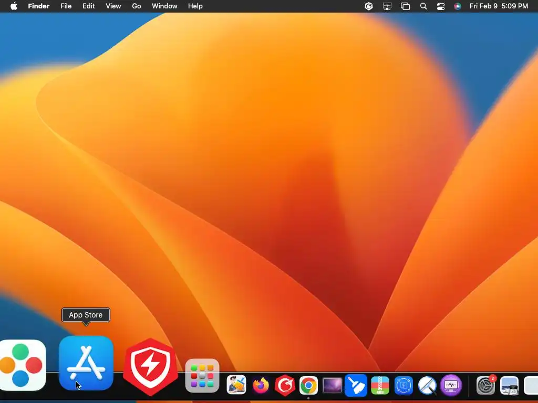Open the App Store from the Dock

tap(86, 363)
